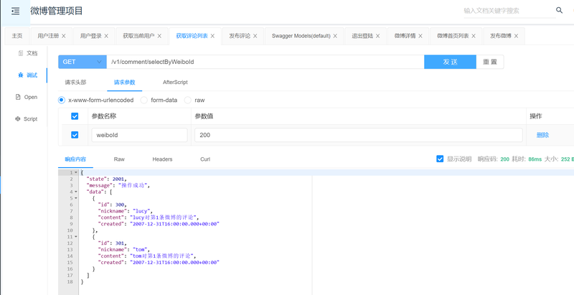Select the form-data radio option
The image size is (574, 295).
pos(144,100)
